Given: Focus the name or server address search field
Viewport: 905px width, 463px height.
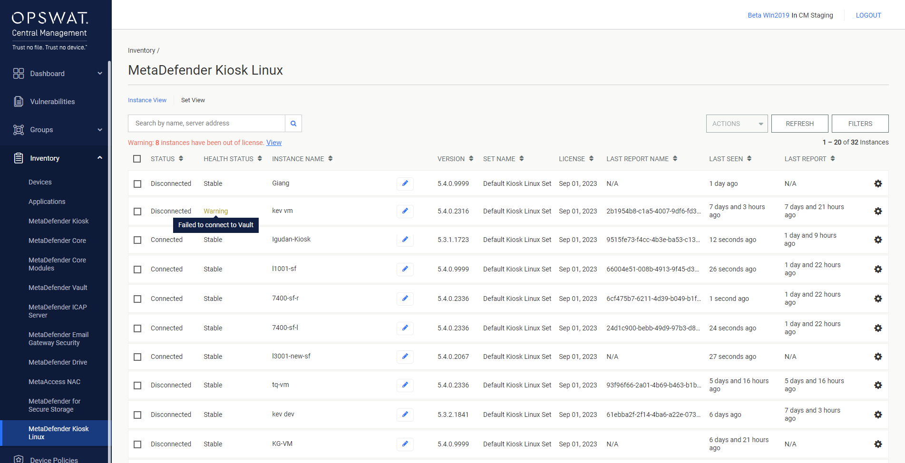Looking at the screenshot, I should (206, 124).
